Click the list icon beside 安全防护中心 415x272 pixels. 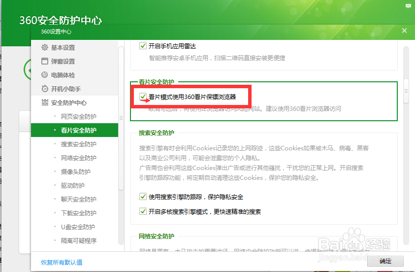click(45, 102)
